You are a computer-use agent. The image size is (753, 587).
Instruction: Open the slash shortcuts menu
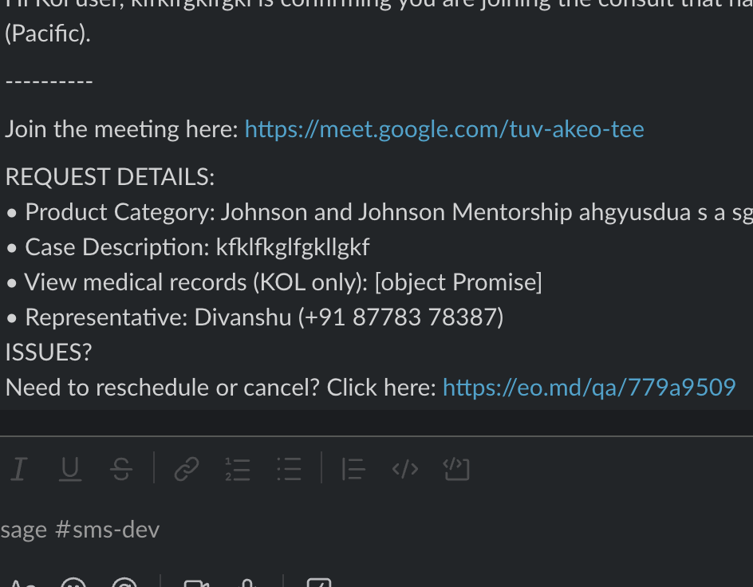(319, 583)
